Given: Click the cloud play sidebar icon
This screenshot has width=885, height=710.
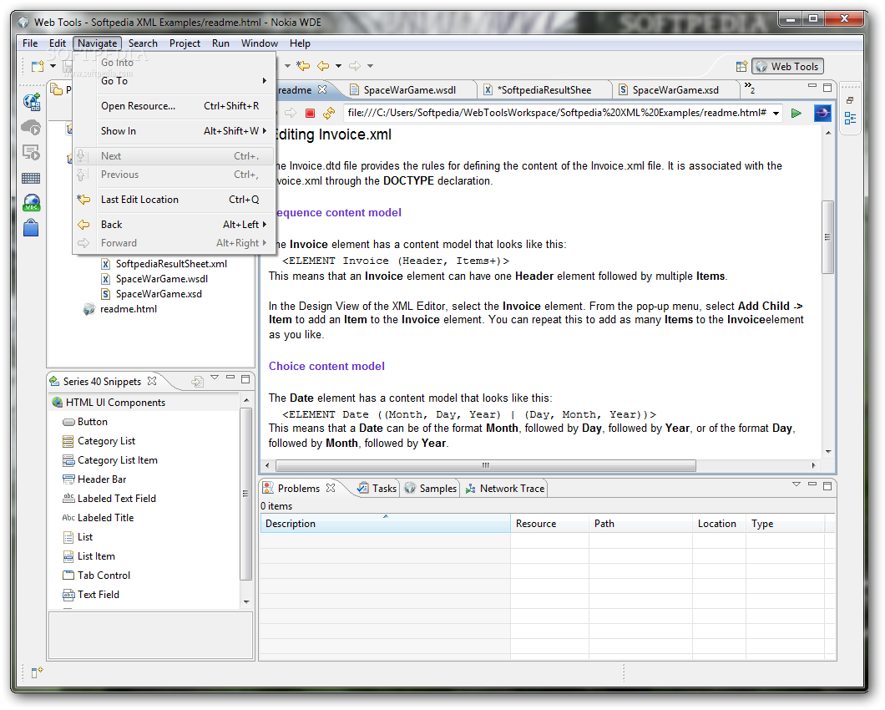Looking at the screenshot, I should coord(31,127).
